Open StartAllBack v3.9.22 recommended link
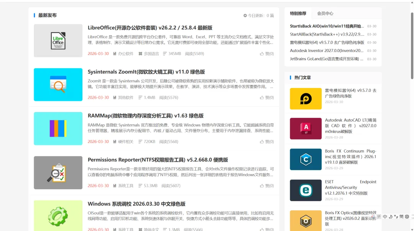This screenshot has width=414, height=231. pyautogui.click(x=327, y=34)
